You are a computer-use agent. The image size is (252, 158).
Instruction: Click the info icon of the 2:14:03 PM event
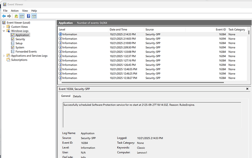[x=60, y=39]
